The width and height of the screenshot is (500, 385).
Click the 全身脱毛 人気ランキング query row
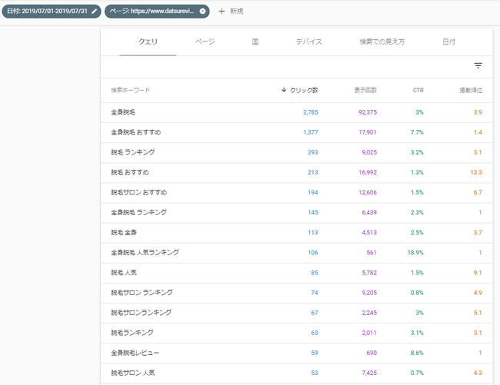pos(145,252)
